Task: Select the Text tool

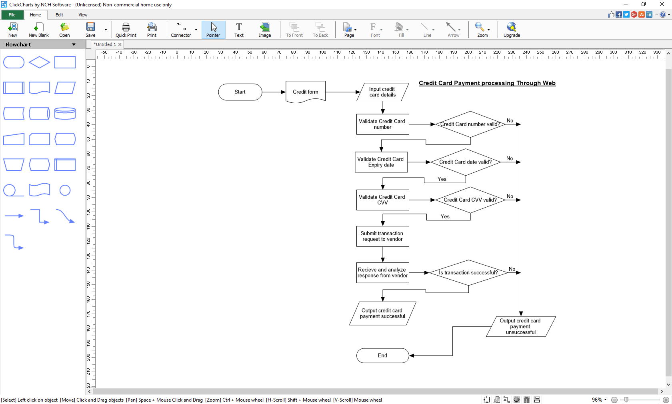Action: 239,29
